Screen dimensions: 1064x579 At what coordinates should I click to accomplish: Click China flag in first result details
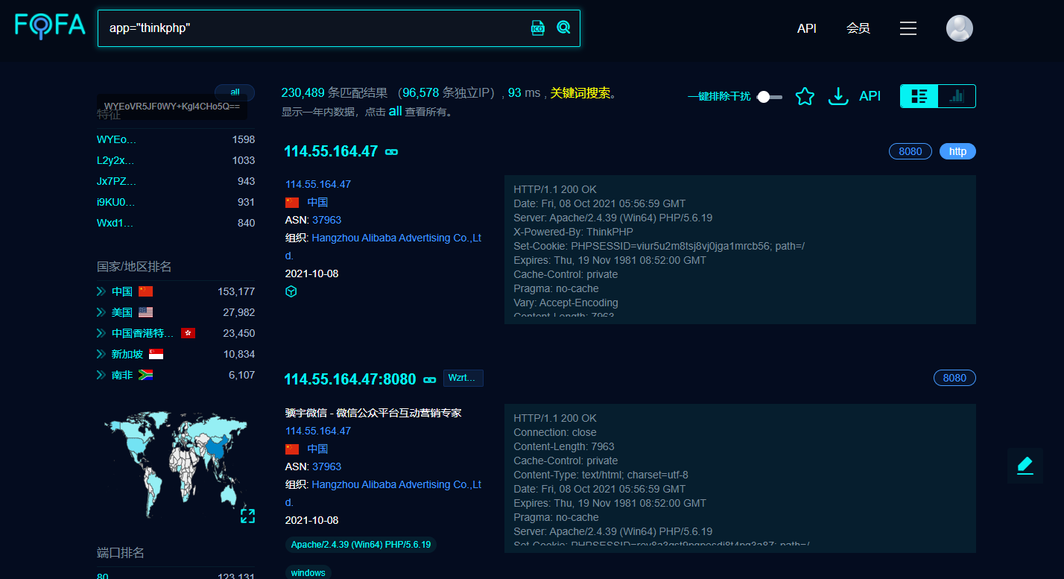point(292,203)
